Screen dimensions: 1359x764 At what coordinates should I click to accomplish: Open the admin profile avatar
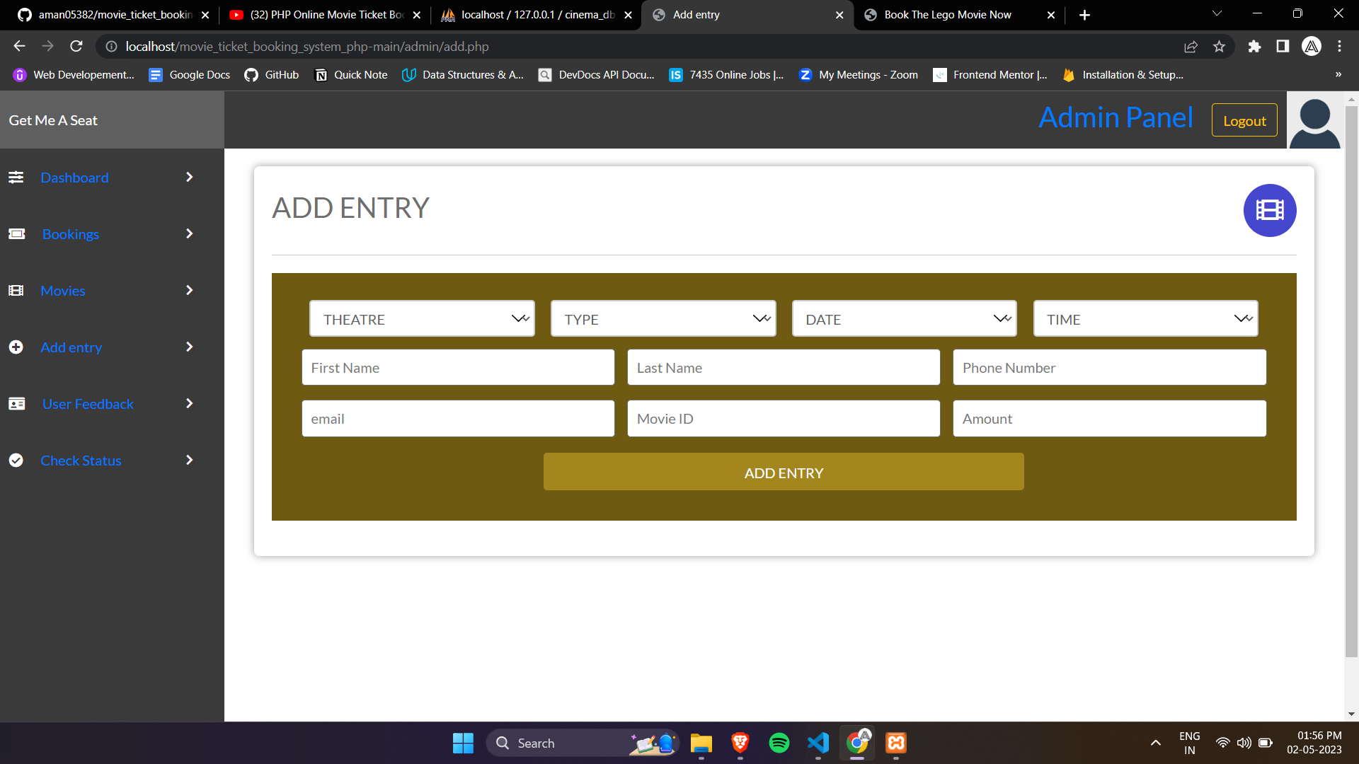pos(1314,120)
